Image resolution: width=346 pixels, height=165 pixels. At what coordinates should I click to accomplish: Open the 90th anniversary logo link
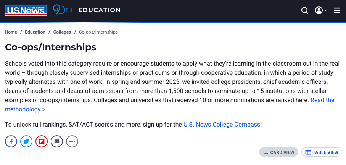click(x=63, y=10)
